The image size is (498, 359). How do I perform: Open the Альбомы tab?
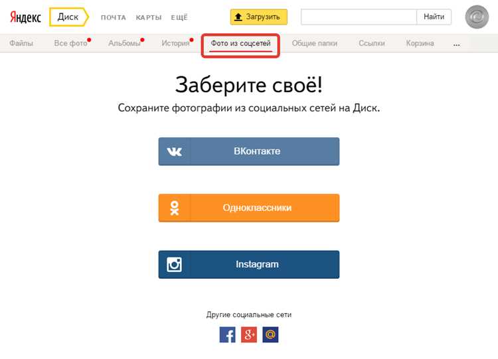point(124,43)
